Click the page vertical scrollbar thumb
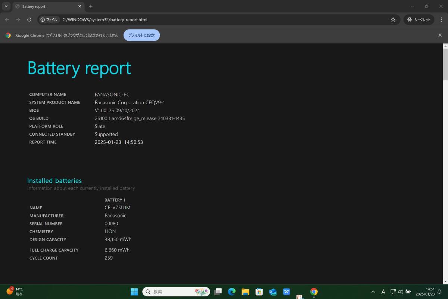This screenshot has height=299, width=448. pyautogui.click(x=445, y=64)
